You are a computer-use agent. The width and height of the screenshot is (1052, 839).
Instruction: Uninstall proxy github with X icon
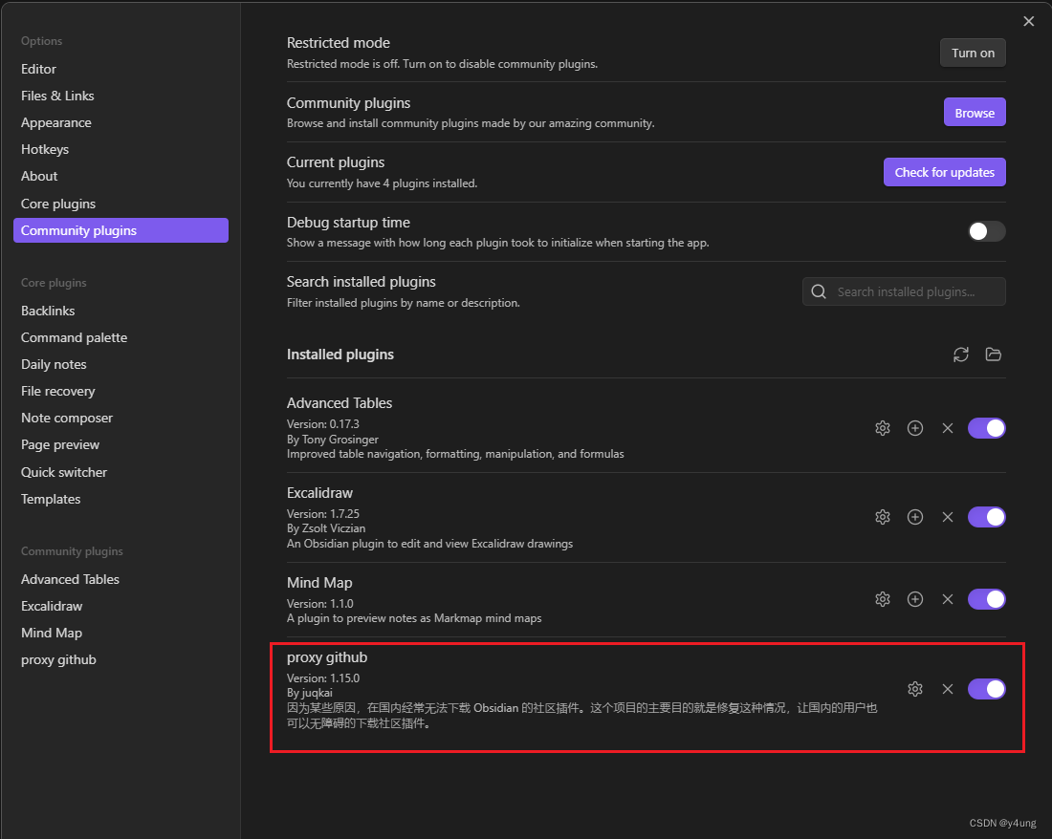click(948, 689)
